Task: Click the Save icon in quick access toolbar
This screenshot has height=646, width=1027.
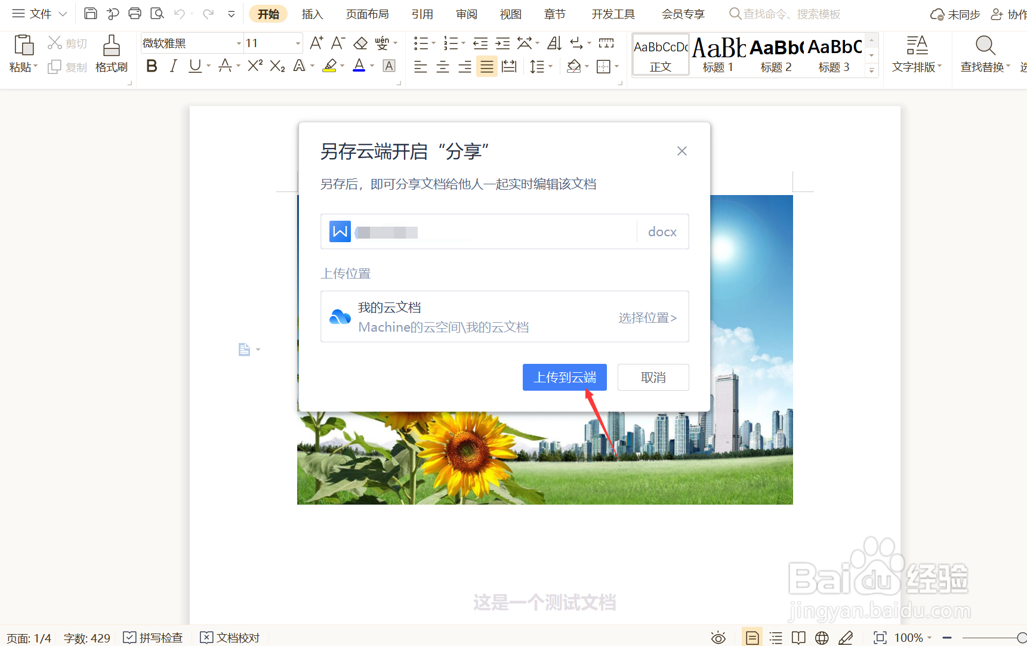Action: coord(91,13)
